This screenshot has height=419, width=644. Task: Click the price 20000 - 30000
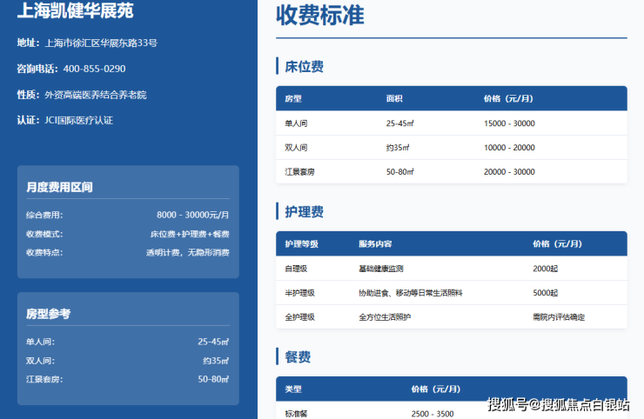[x=509, y=172]
